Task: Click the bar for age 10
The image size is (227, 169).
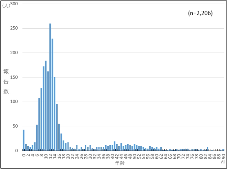Action: (x=46, y=106)
